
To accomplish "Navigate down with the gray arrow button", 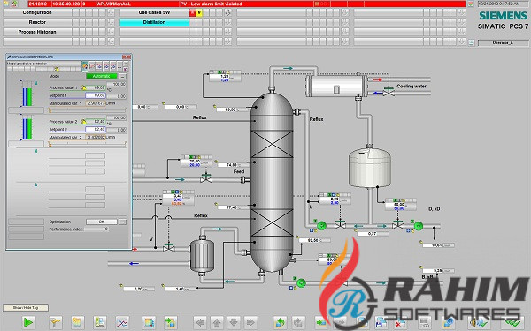I will (234, 322).
